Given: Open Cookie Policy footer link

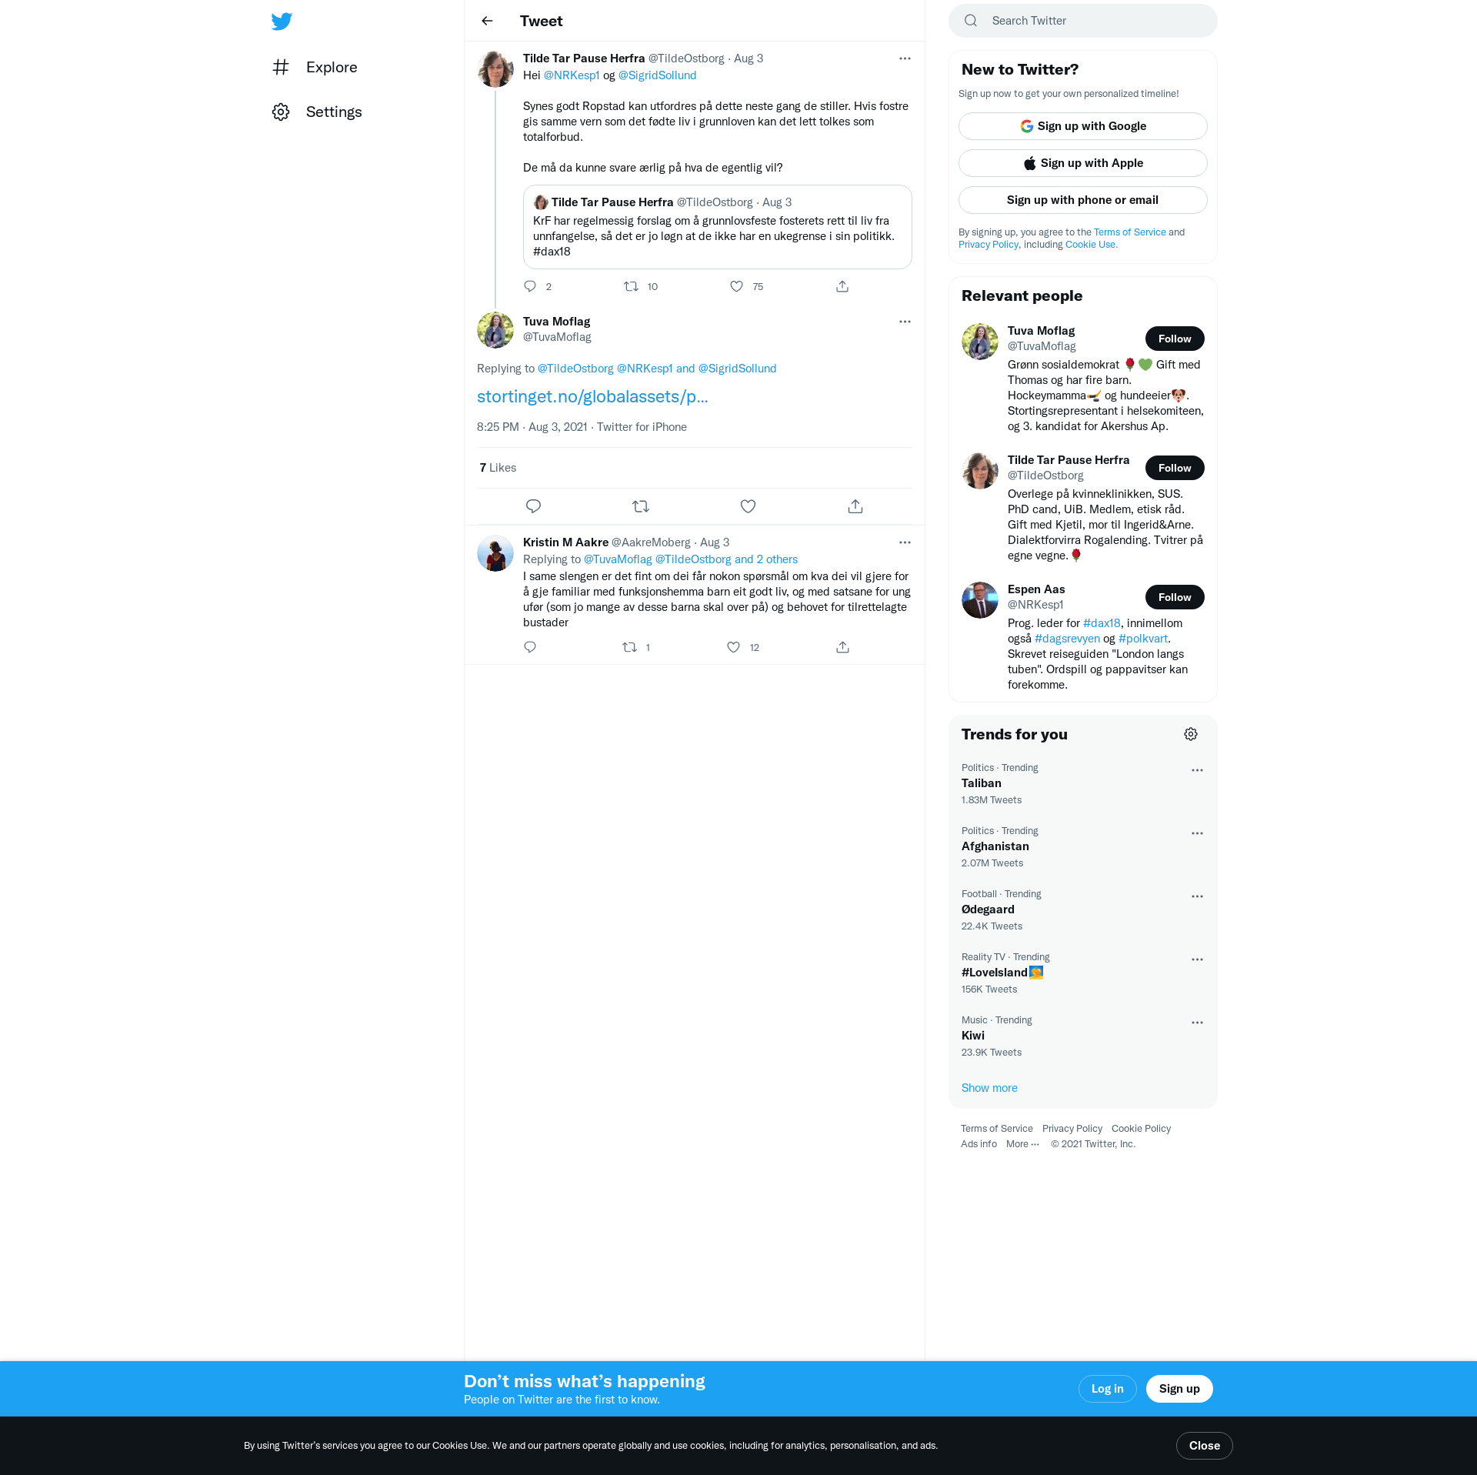Looking at the screenshot, I should click(x=1141, y=1129).
